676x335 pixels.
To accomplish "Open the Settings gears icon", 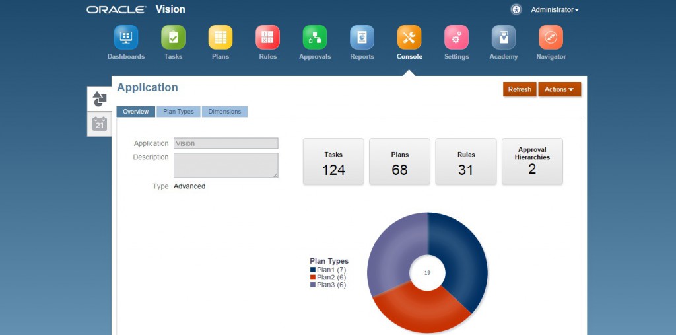I will click(x=457, y=37).
